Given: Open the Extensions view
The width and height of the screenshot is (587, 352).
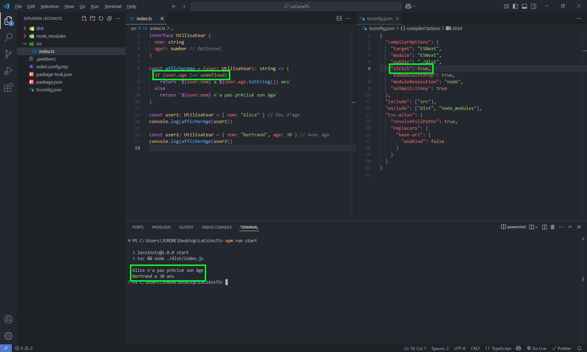Looking at the screenshot, I should 8,87.
